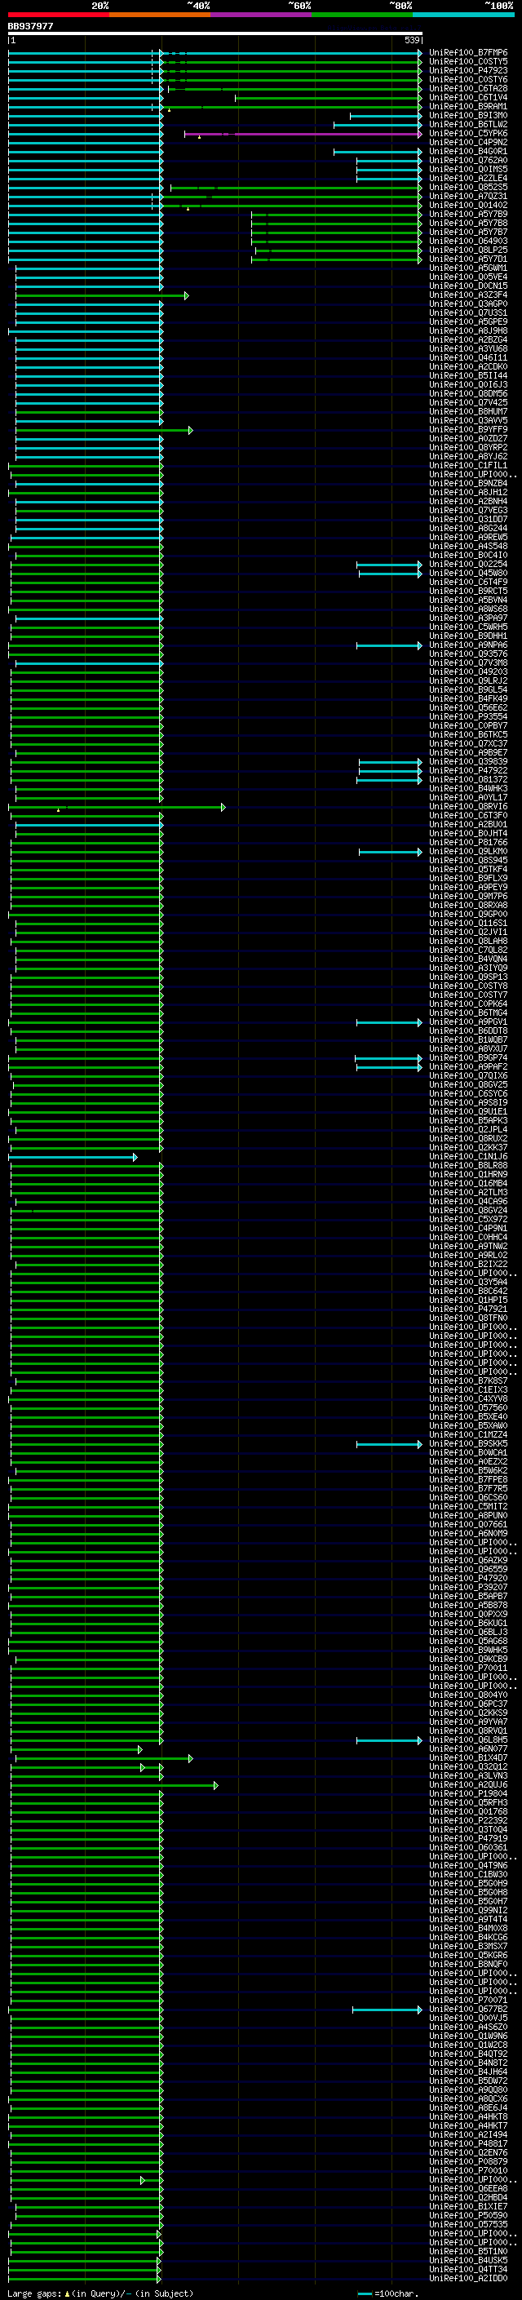Click the right-side cyan segment for Q677B2

pyautogui.click(x=387, y=2010)
